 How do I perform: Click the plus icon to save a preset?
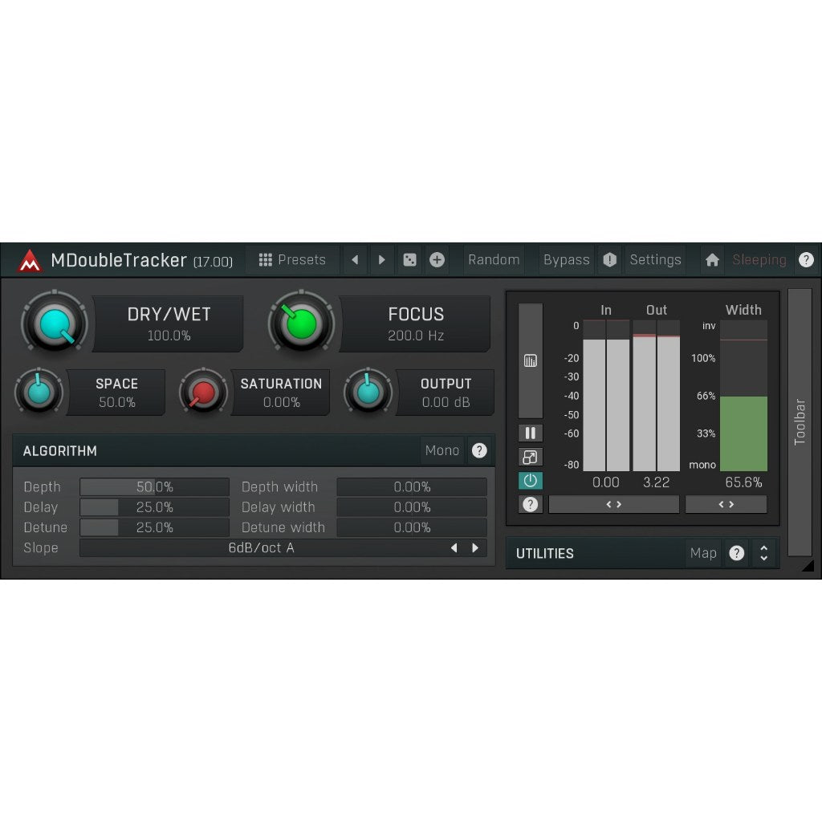[x=436, y=259]
